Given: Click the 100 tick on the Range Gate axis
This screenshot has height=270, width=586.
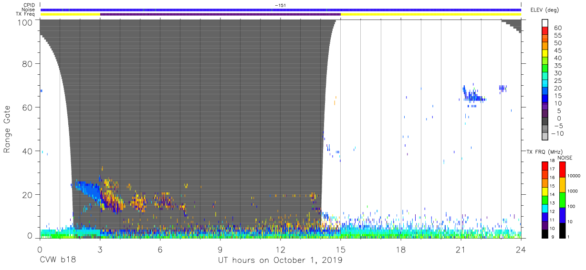Looking at the screenshot, I should [x=25, y=22].
